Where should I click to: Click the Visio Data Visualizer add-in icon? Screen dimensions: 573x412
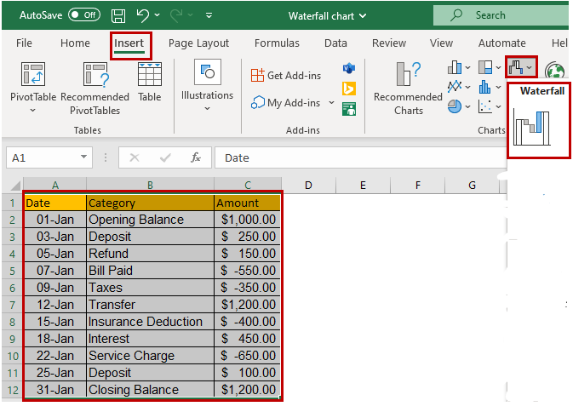349,68
